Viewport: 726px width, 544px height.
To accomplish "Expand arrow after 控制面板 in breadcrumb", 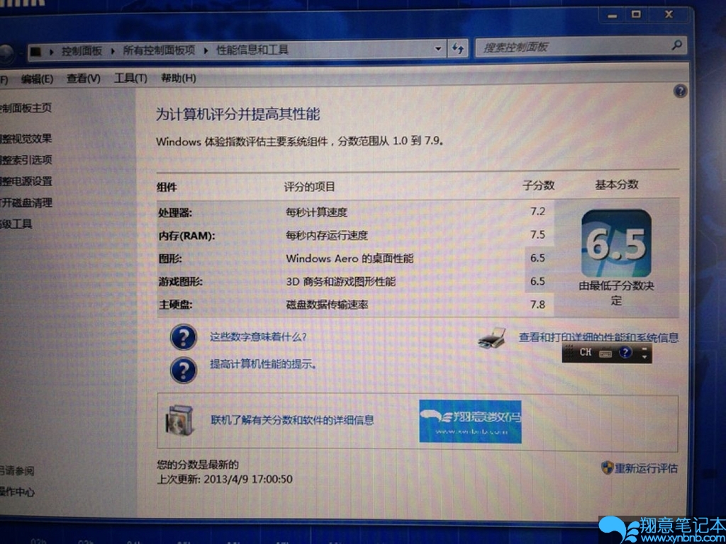I will point(113,51).
